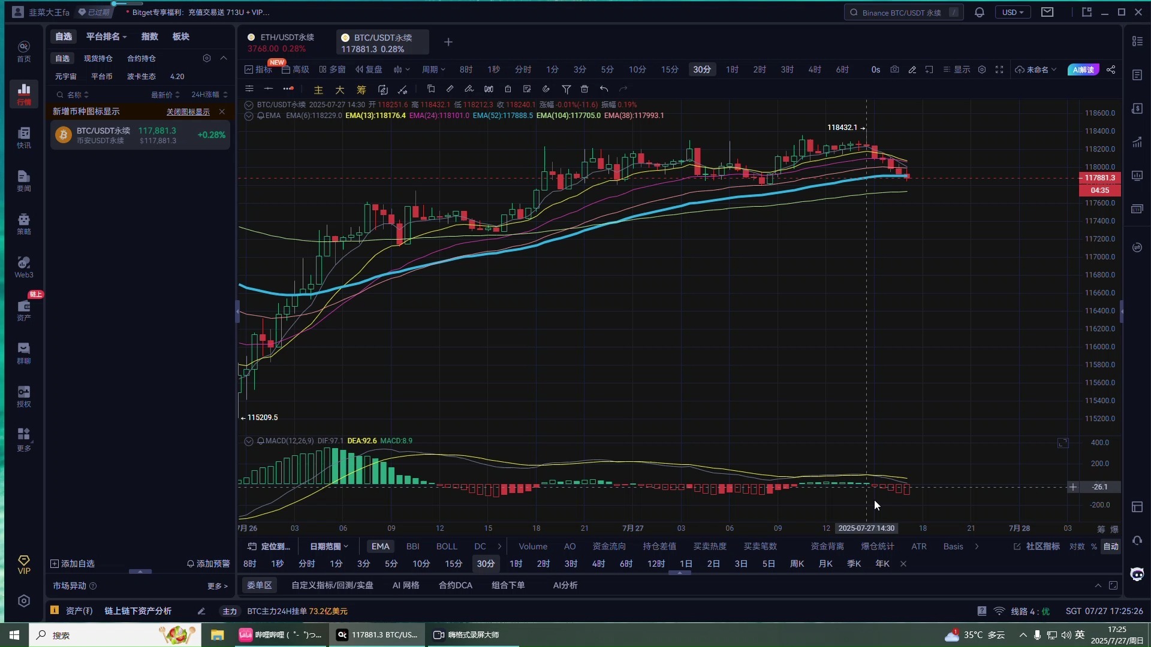Toggle the EMA indicator at chart bottom
1151x647 pixels.
pos(381,546)
